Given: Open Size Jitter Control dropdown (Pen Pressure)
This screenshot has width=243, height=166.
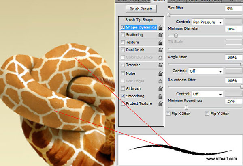Looking at the screenshot, I should pos(207,22).
